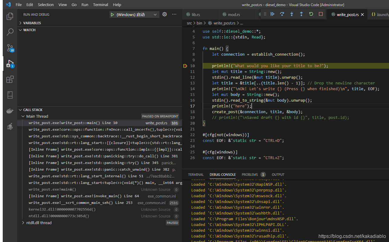This screenshot has height=242, width=389.
Task: Open the Extensions view icon
Action: (x=10, y=79)
